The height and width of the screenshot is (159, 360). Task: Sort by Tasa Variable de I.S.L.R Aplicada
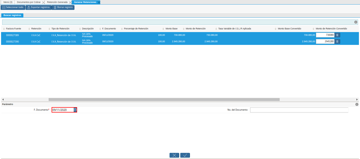tap(235, 29)
